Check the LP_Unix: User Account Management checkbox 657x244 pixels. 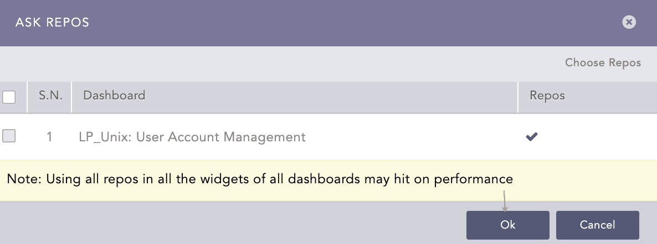tap(9, 136)
